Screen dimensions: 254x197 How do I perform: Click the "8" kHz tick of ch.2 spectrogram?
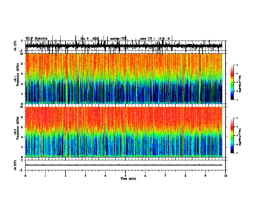point(22,117)
